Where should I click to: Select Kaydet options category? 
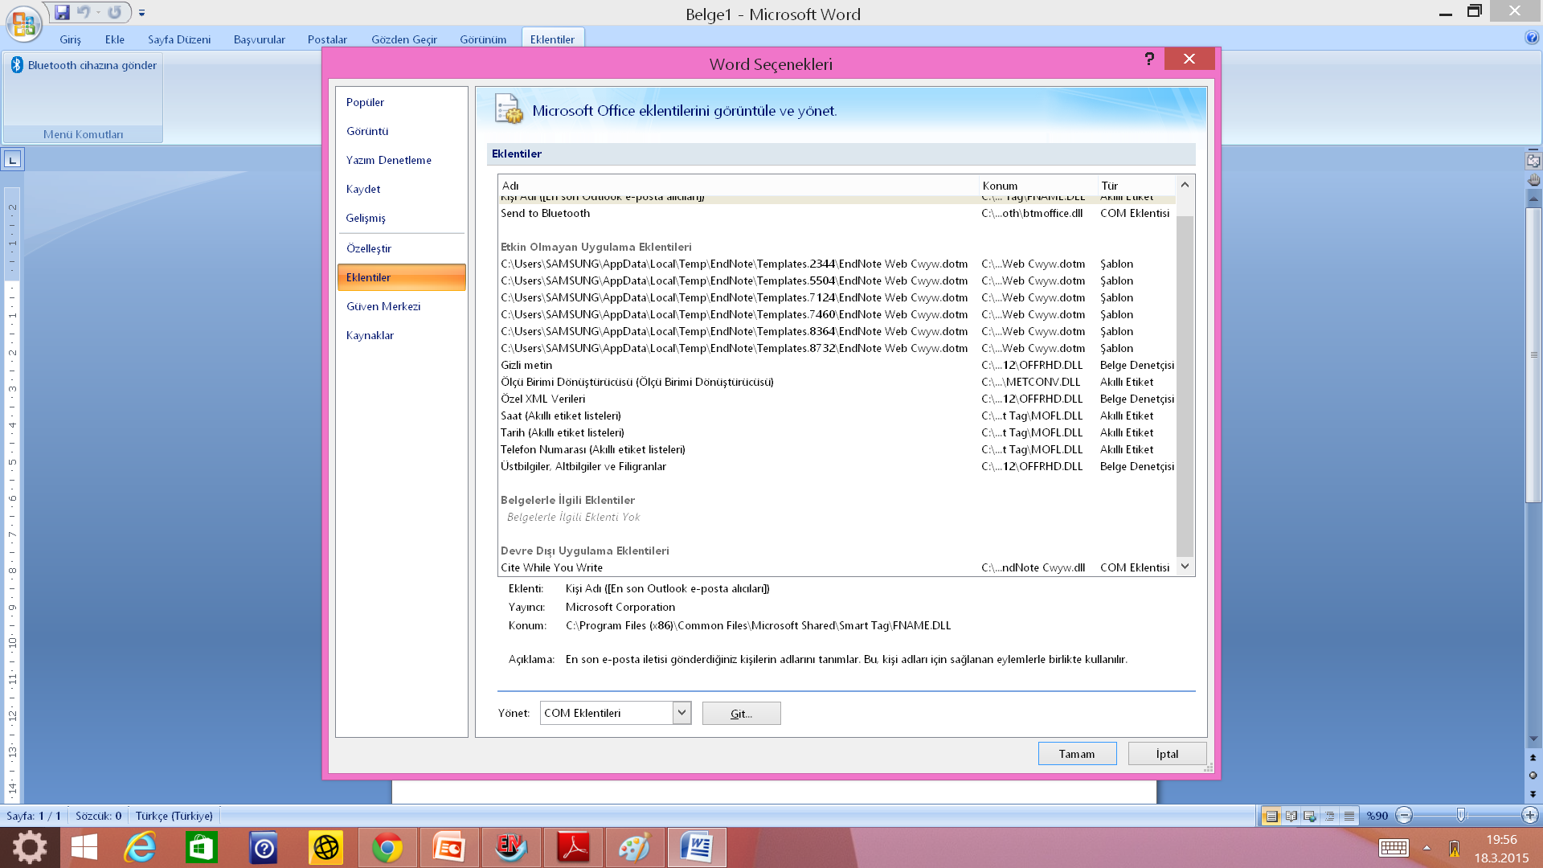click(x=401, y=189)
